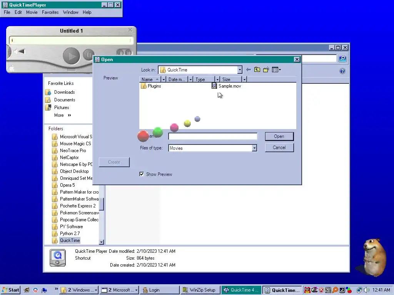Open the File menu
394x295 pixels.
pyautogui.click(x=7, y=12)
